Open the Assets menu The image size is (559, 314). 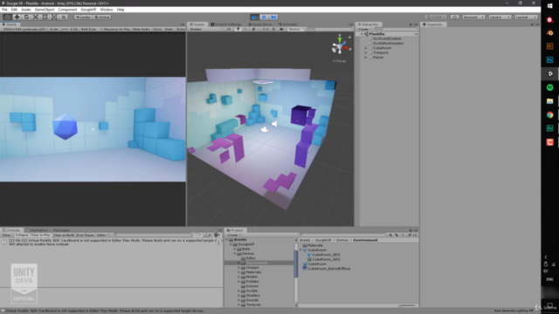pos(26,10)
